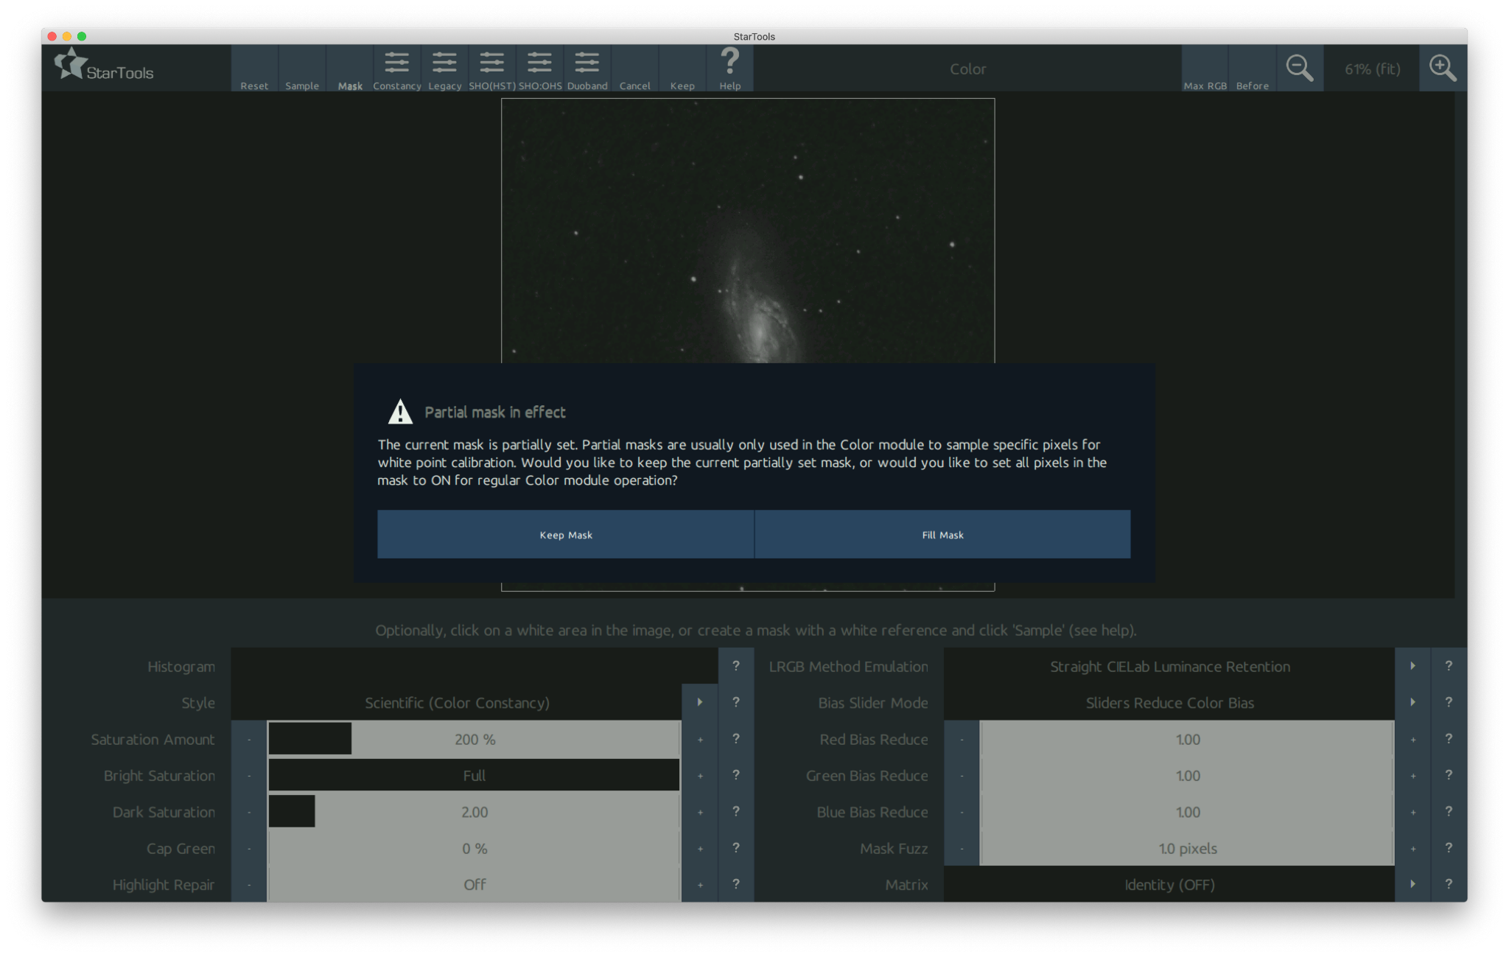This screenshot has width=1509, height=957.
Task: Expand the Style option arrow
Action: tap(700, 702)
